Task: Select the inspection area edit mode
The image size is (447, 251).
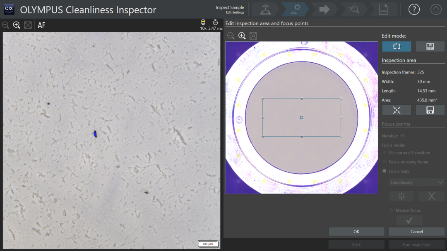Action: point(397,46)
